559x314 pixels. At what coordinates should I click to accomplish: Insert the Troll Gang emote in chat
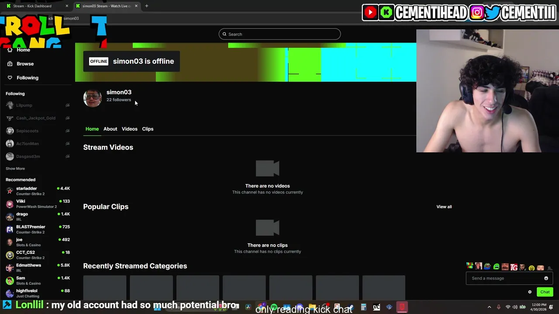470,266
